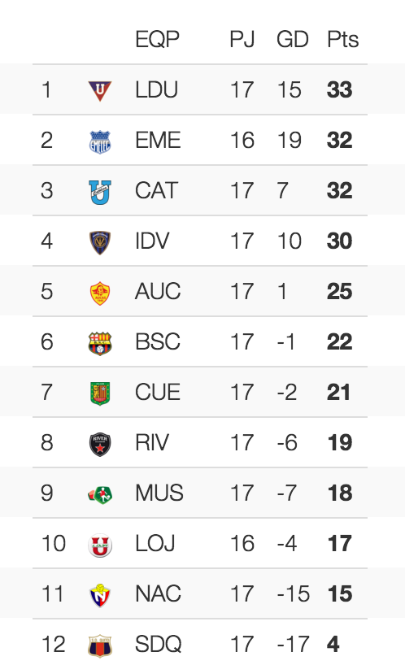405x665 pixels.
Task: Select the AUC team row name
Action: [x=158, y=291]
